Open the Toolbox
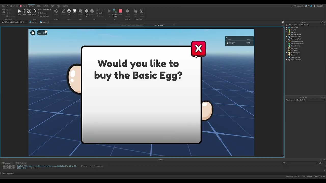 [x=63, y=12]
